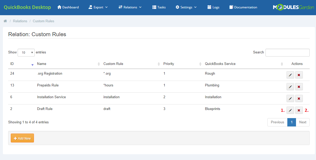Sort by QuickBooks Service column arrows
The width and height of the screenshot is (316, 160).
pos(282,64)
